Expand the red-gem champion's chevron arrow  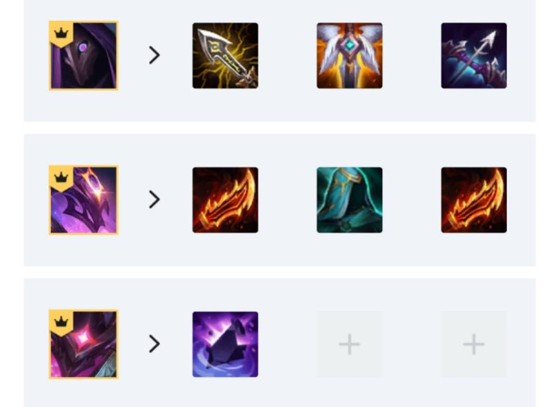[154, 344]
